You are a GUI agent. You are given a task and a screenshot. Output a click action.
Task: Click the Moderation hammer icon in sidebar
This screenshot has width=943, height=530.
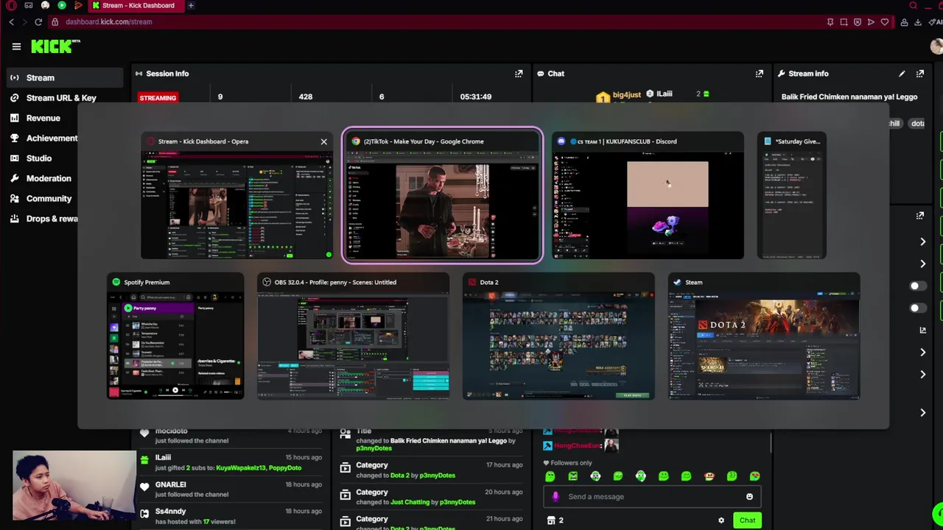pos(14,178)
